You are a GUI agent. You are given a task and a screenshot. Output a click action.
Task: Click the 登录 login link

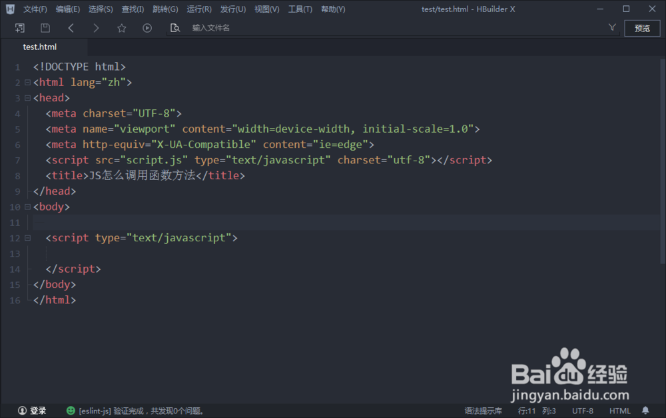[x=38, y=411]
